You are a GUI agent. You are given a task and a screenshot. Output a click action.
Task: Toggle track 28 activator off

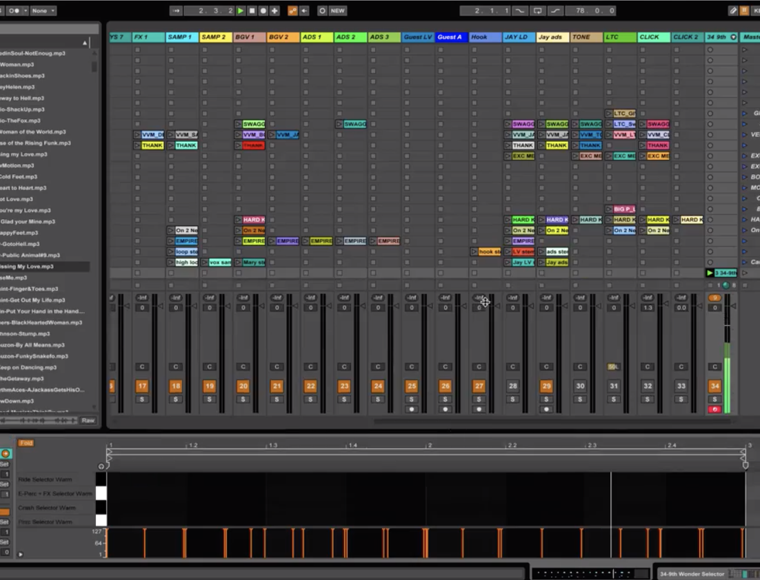coord(512,386)
